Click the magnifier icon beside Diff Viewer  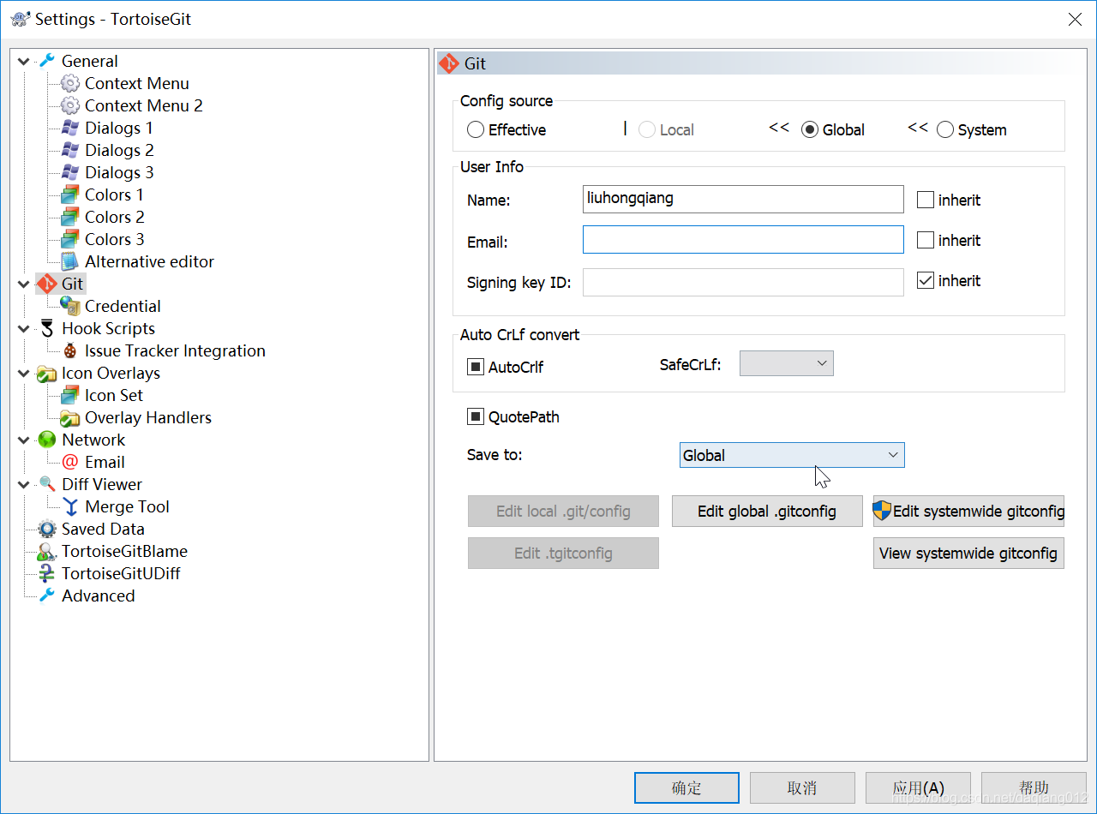[46, 484]
